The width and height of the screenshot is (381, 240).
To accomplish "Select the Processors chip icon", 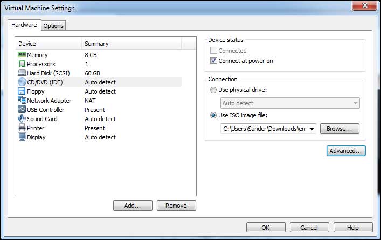I will point(22,64).
